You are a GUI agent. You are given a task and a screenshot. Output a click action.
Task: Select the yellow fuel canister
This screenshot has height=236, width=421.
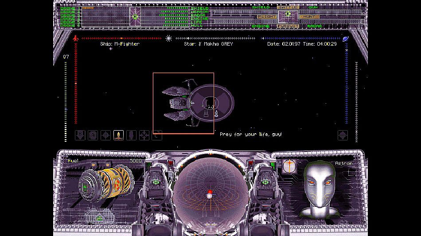coord(106,183)
